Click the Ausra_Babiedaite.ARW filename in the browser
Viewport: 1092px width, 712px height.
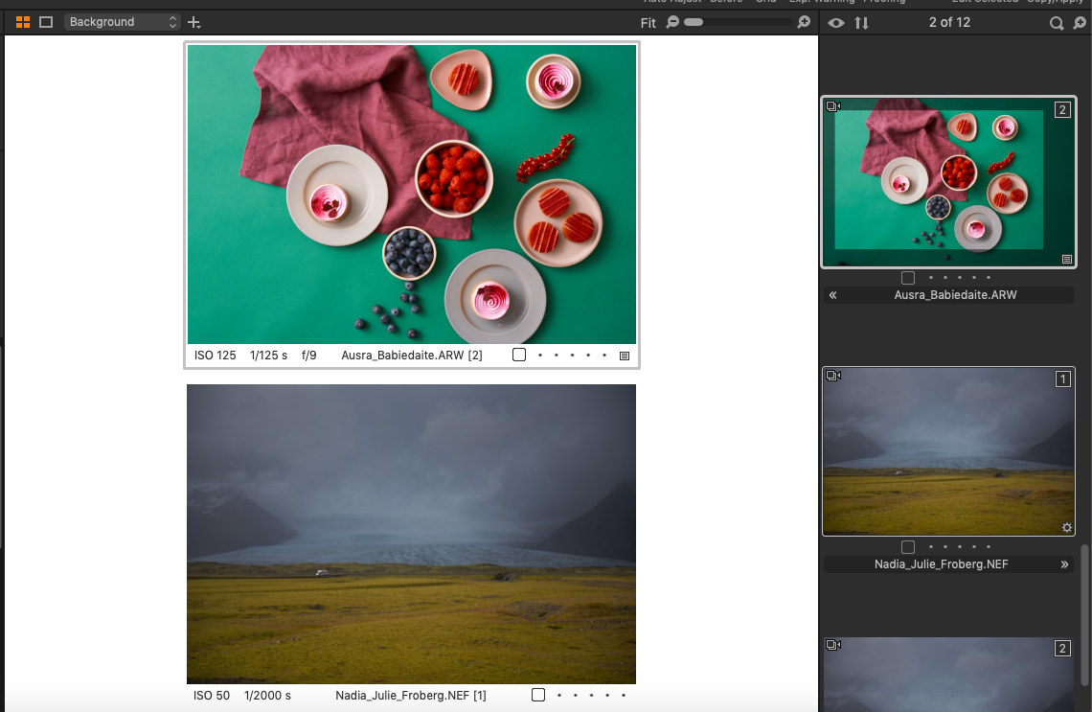(956, 295)
